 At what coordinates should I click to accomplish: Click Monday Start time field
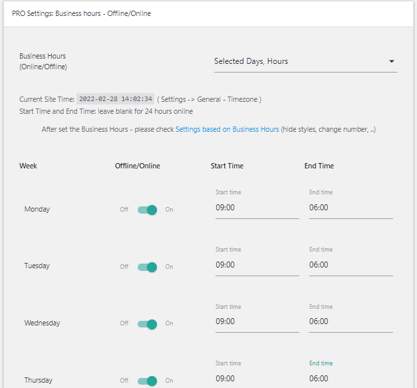[257, 208]
